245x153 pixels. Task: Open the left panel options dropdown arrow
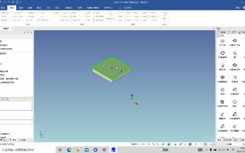(25, 32)
